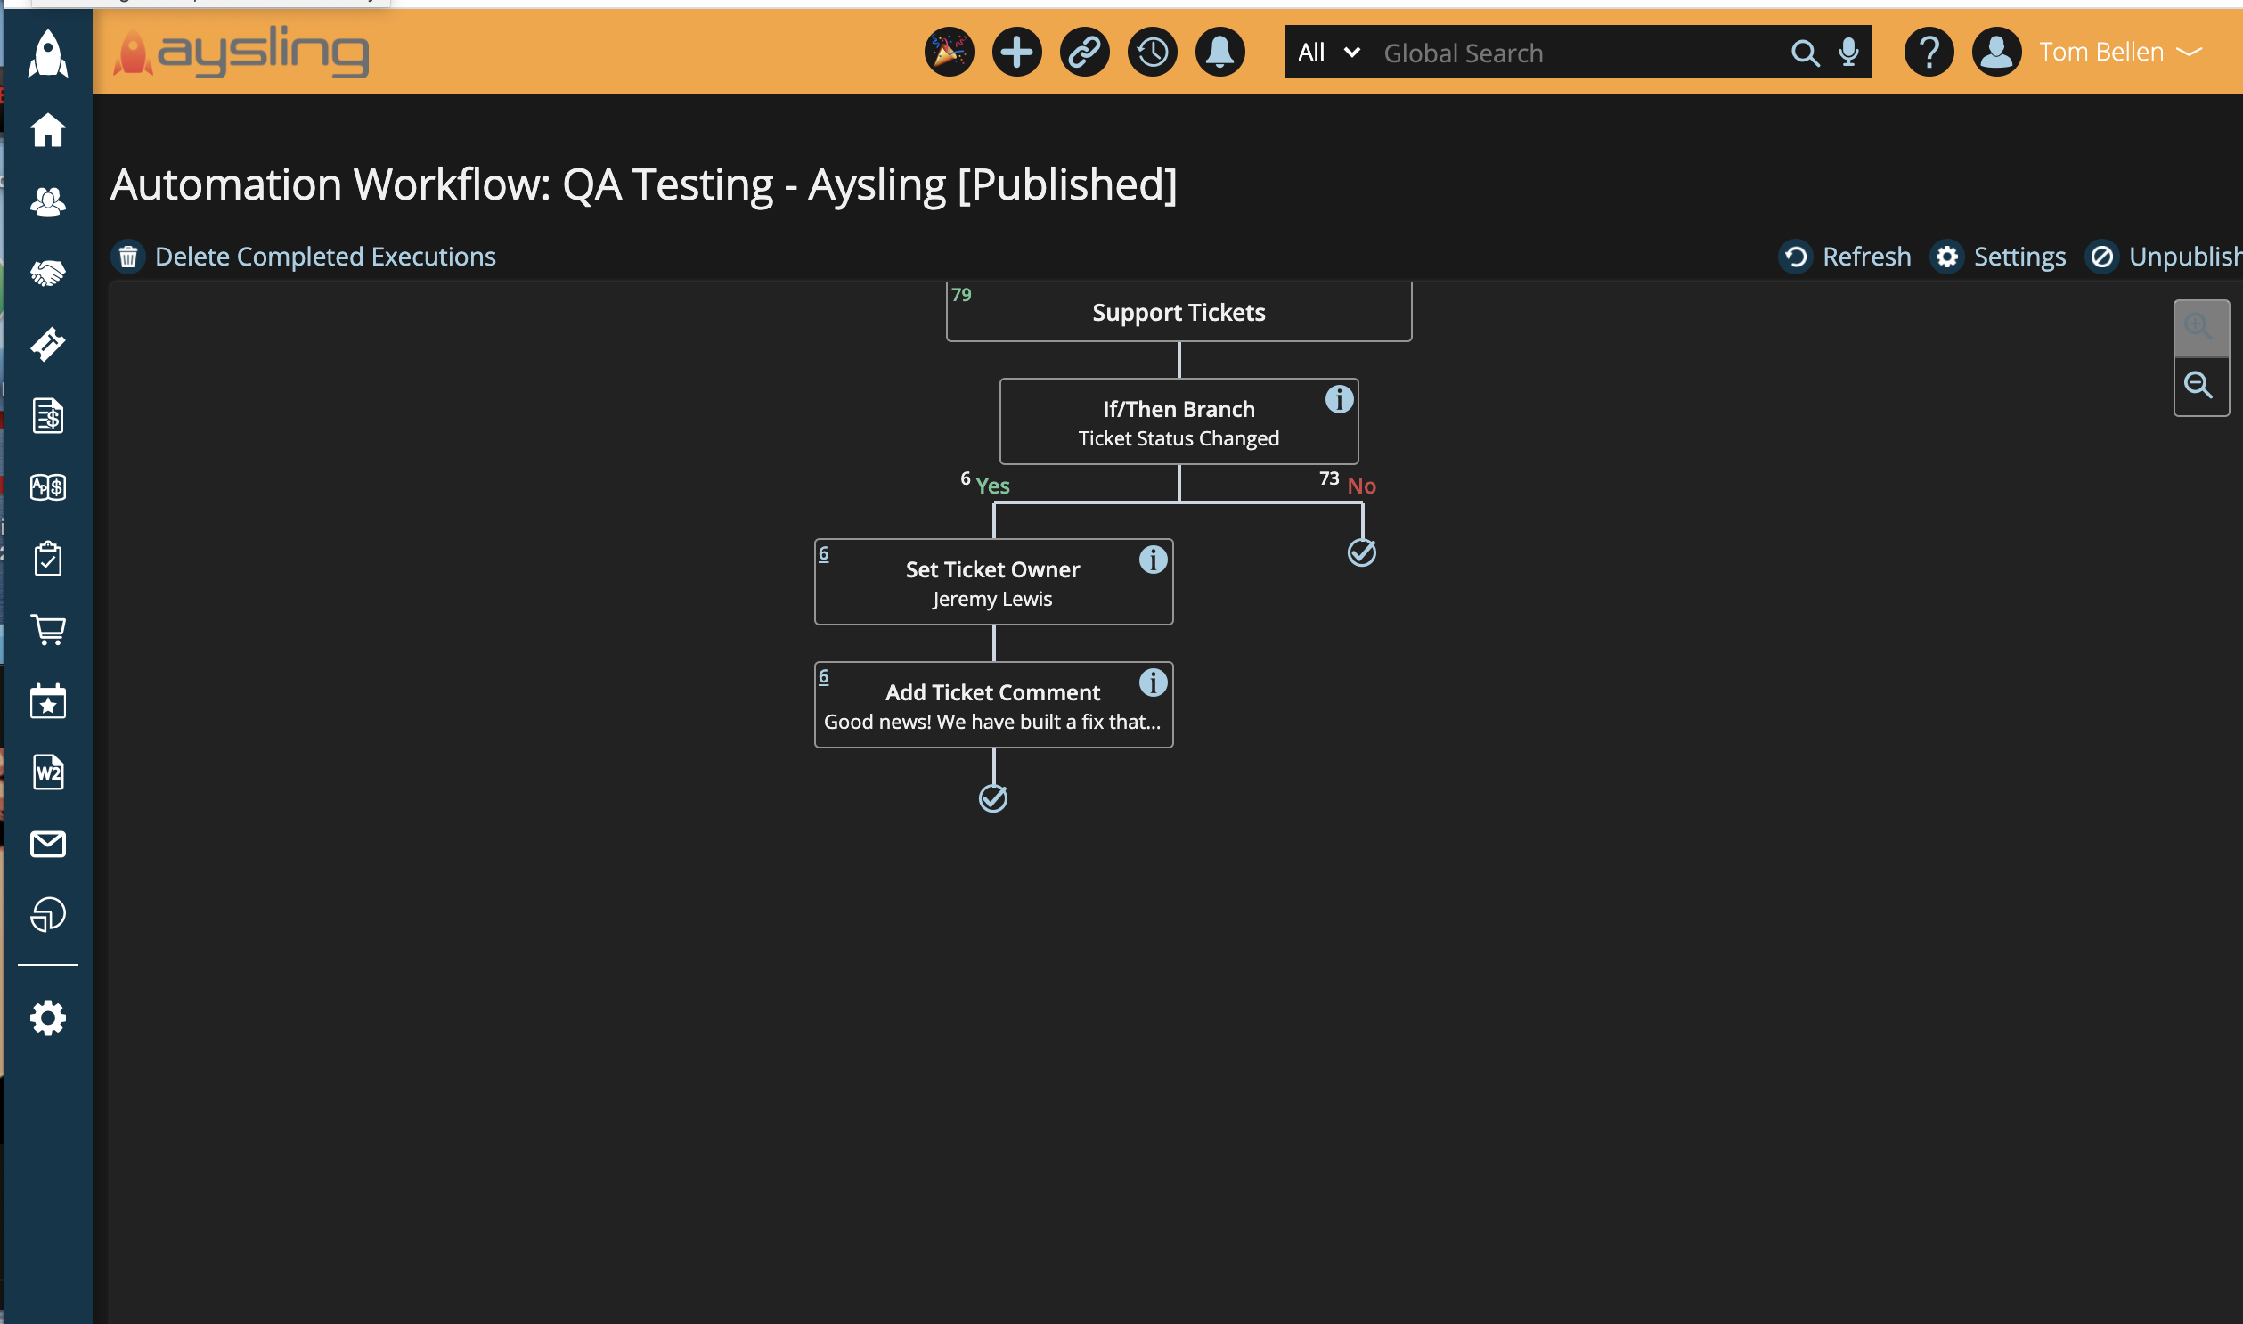
Task: Open the tickets sidebar icon
Action: 48,345
